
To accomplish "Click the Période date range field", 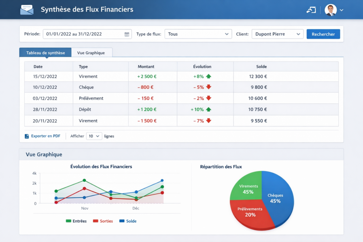I will (x=83, y=34).
